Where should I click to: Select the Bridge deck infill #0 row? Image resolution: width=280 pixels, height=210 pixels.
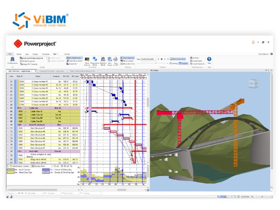coord(43,160)
